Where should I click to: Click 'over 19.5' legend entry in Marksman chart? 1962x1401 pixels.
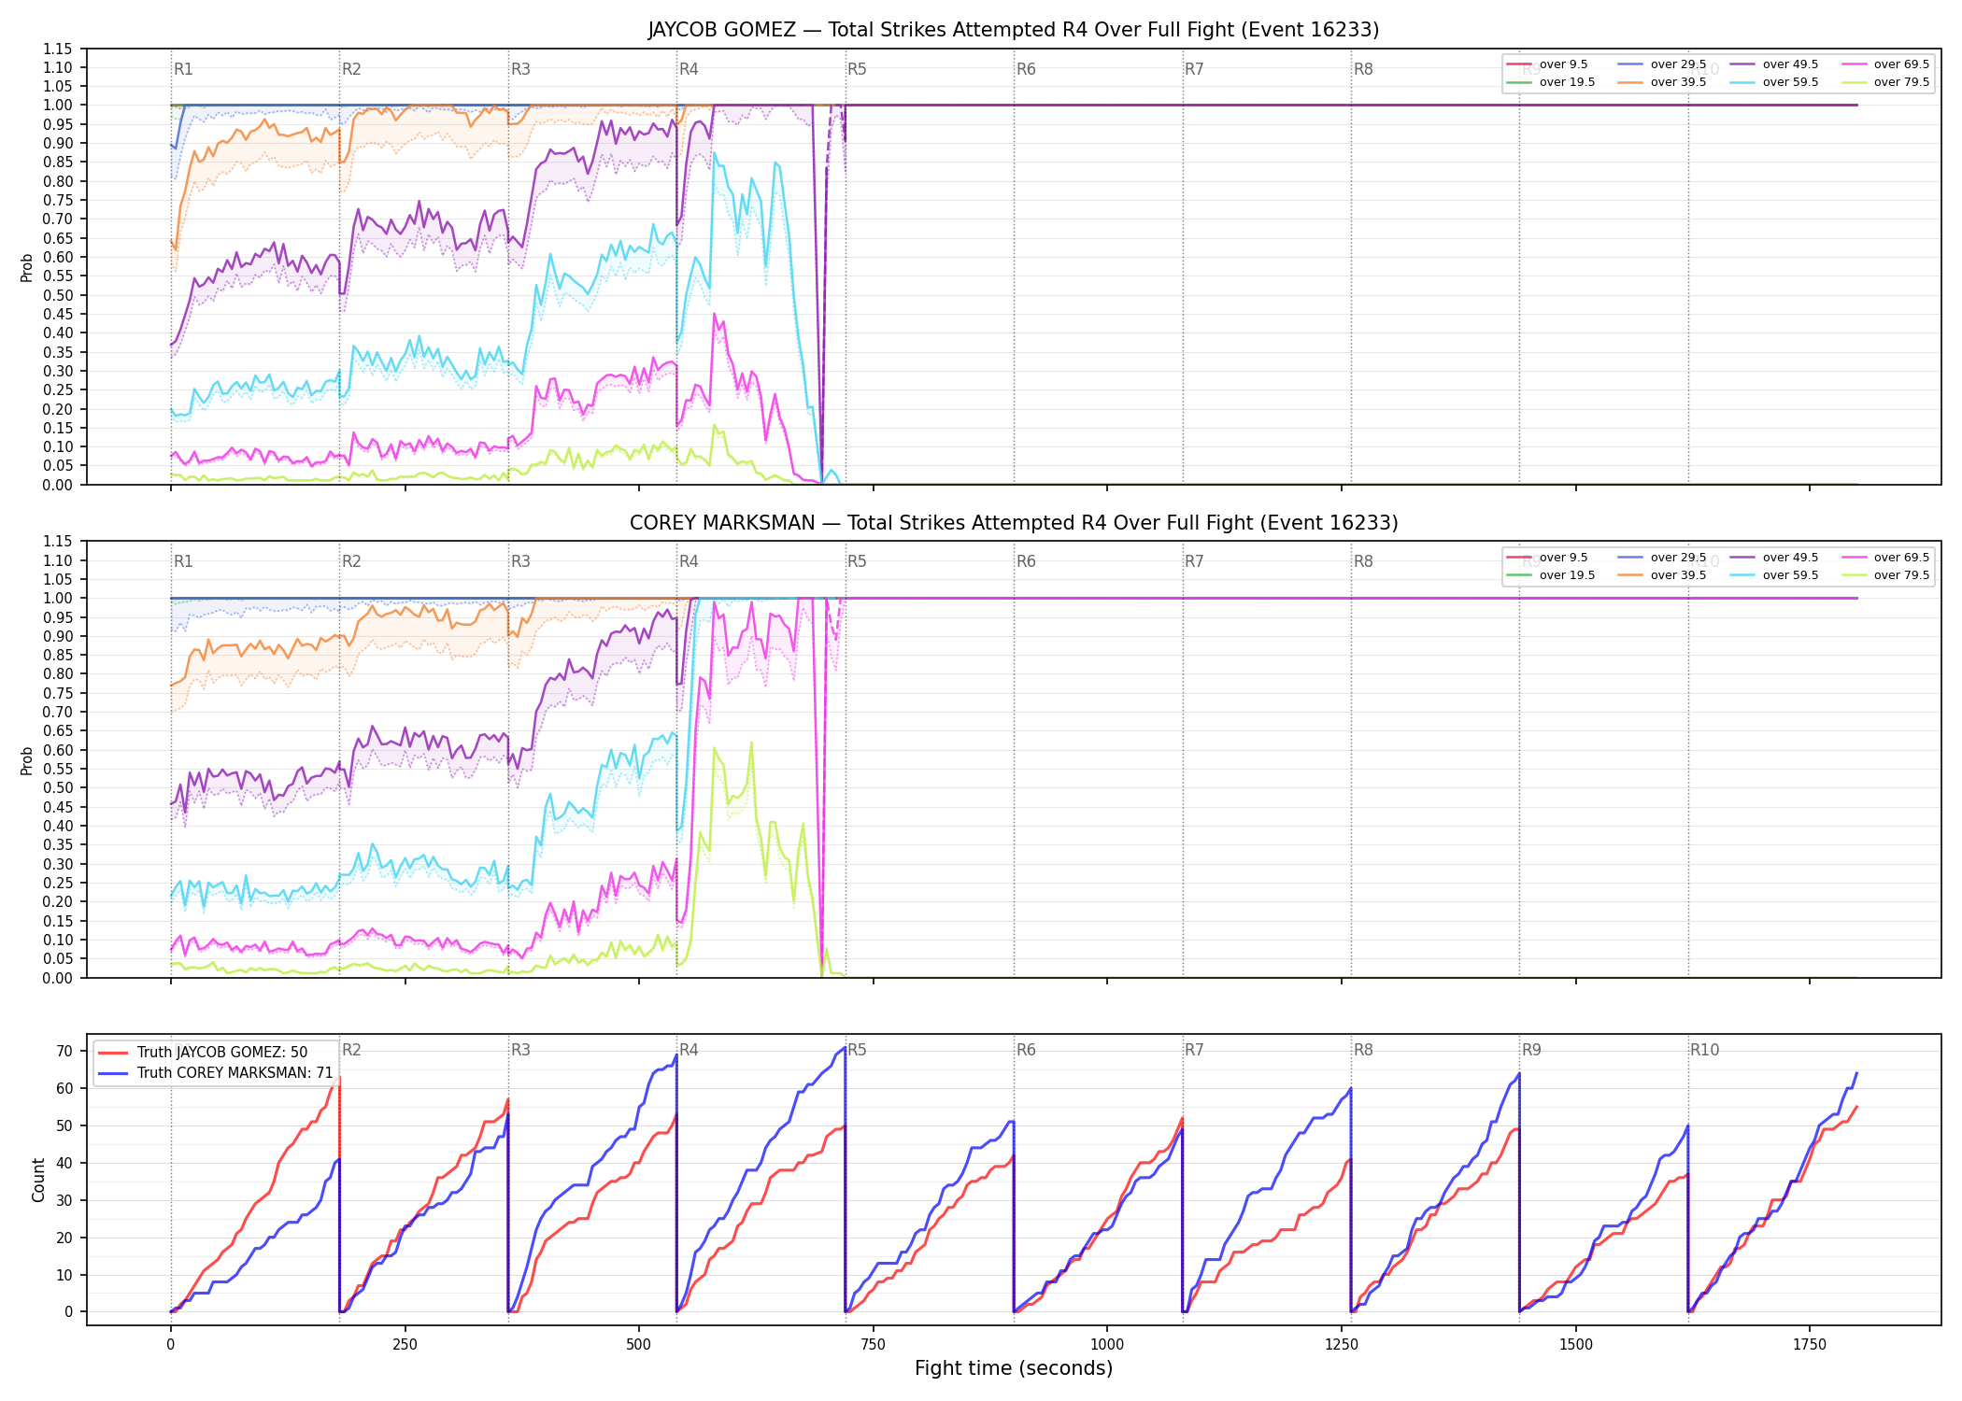tap(1550, 575)
